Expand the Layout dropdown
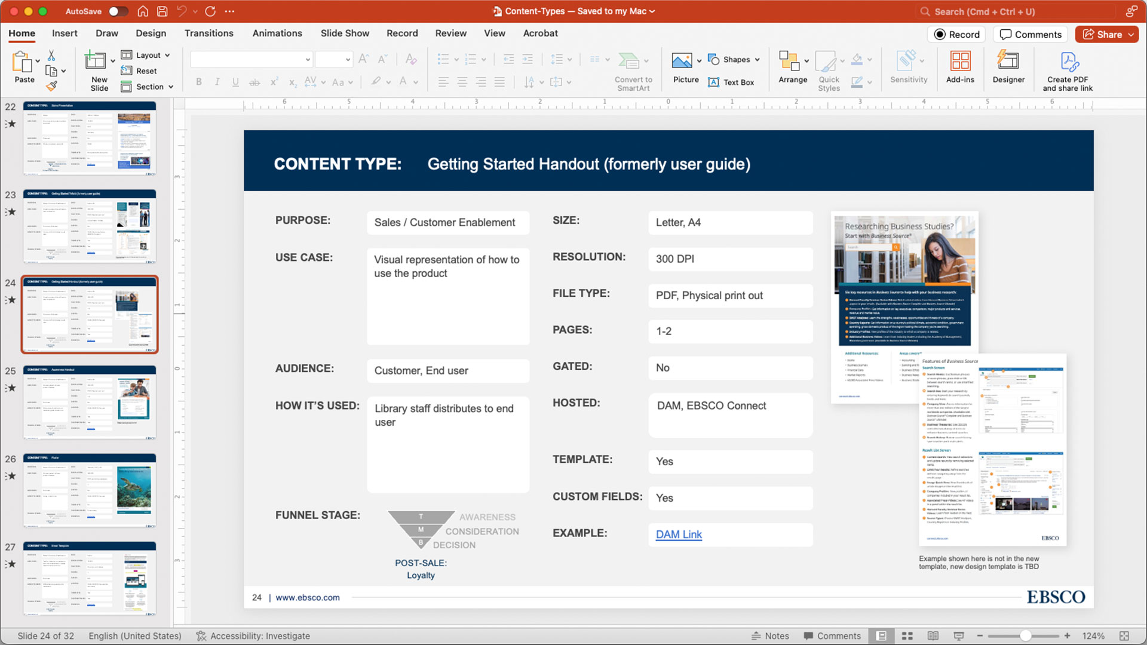The image size is (1147, 645). (147, 55)
